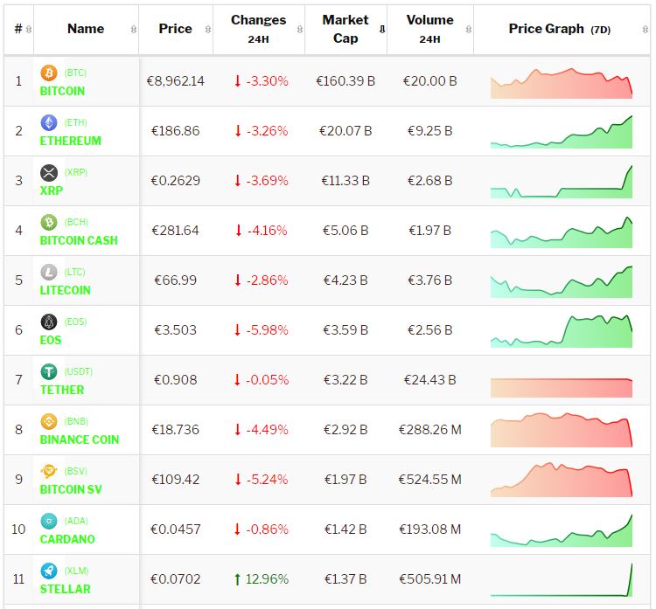Sort by rank number column header
656x609 pixels.
coord(18,29)
